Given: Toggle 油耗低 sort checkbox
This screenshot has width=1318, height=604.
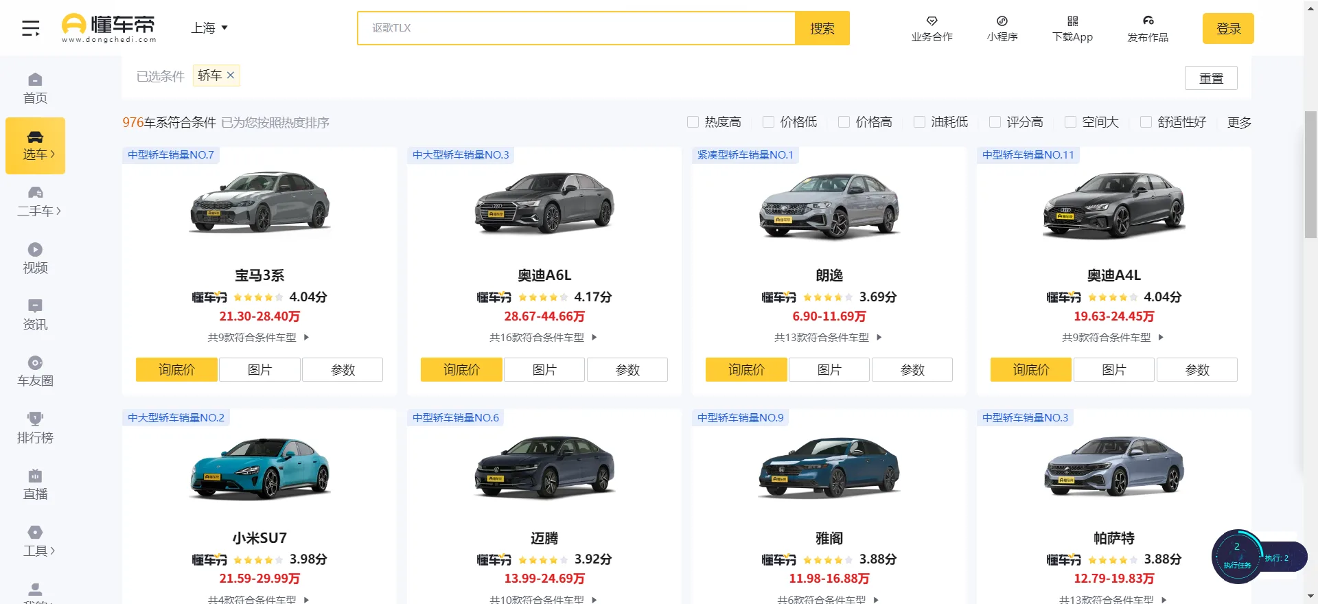Looking at the screenshot, I should click(919, 122).
